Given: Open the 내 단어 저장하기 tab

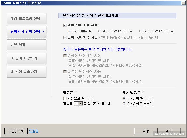Looking at the screenshot, I should [26, 58].
